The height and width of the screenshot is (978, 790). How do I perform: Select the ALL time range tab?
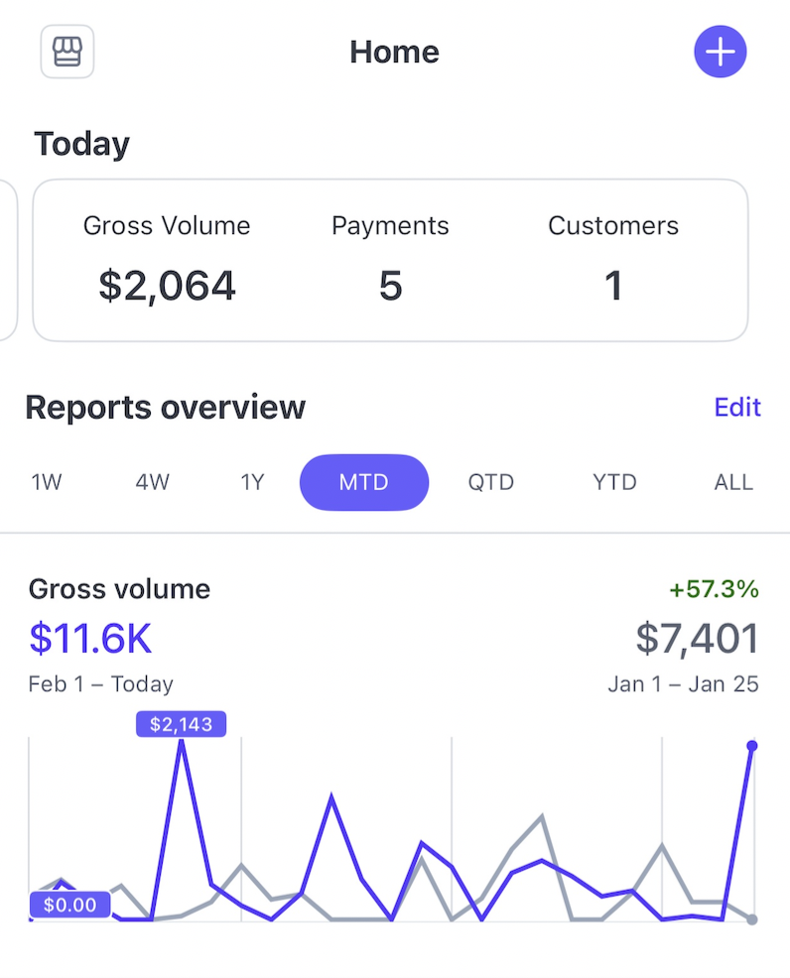point(733,482)
